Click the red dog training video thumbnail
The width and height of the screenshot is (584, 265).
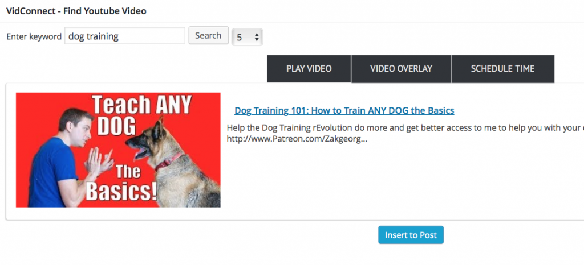(x=118, y=150)
